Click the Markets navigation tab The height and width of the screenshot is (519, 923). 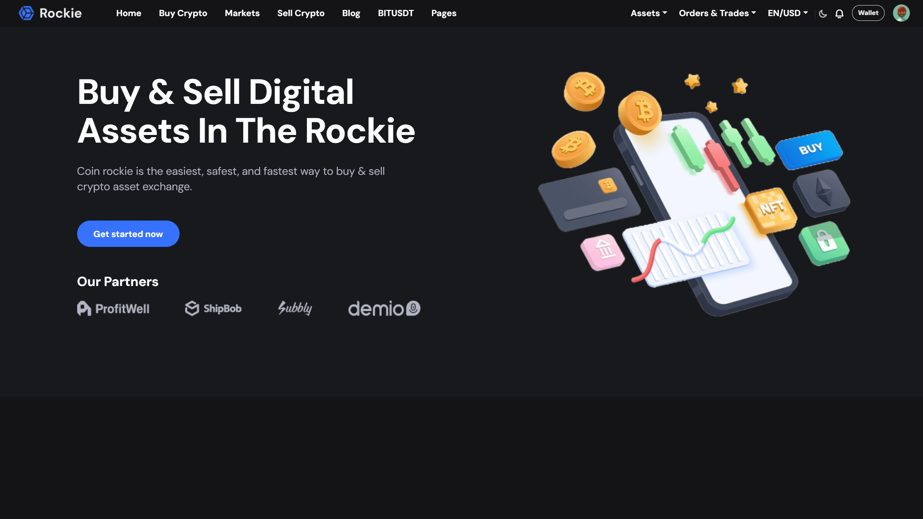(x=242, y=13)
